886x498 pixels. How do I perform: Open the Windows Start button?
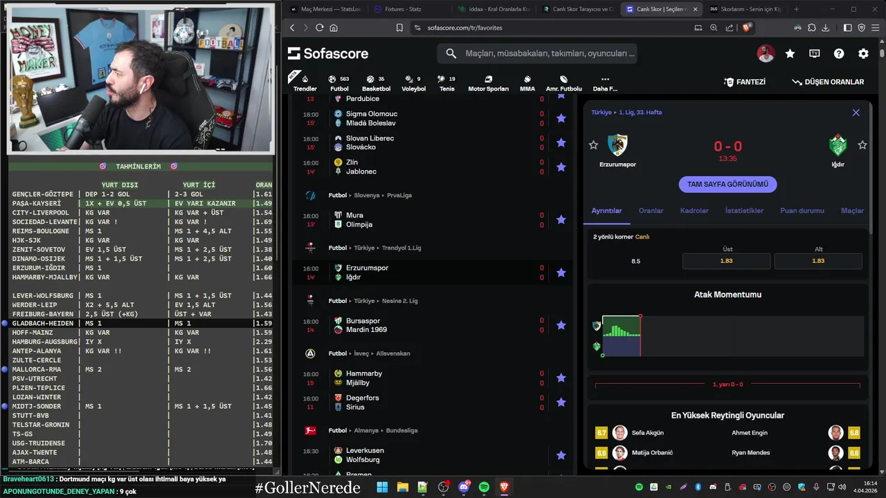tap(382, 487)
